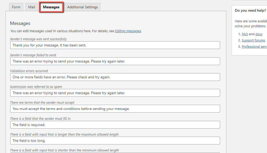Click 'The field is required.' input
267x153 pixels.
coord(115,125)
